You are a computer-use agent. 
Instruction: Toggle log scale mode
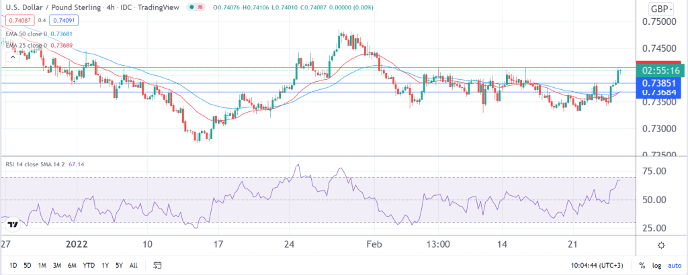(657, 266)
